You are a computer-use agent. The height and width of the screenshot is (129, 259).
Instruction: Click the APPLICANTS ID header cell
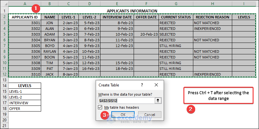coord(25,17)
